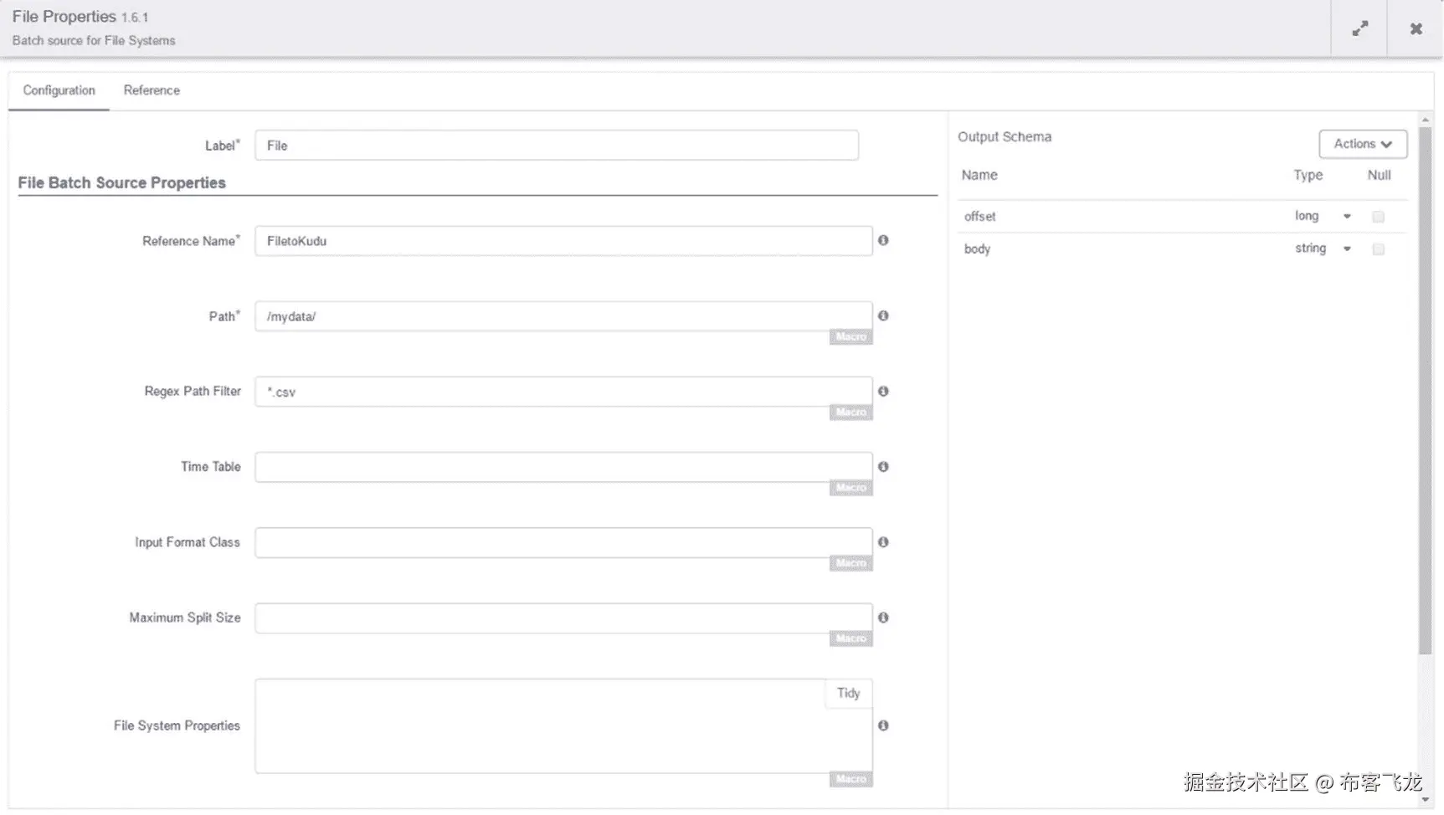Show info for Regex Path Filter
Screen dimensions: 1444x815
883,391
